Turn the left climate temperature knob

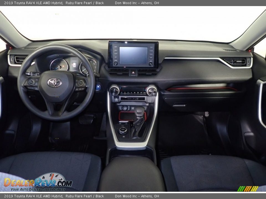pos(114,91)
